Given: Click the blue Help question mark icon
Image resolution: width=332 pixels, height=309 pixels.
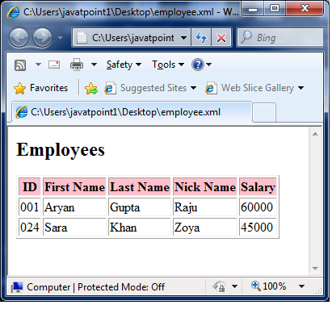Looking at the screenshot, I should pyautogui.click(x=198, y=65).
